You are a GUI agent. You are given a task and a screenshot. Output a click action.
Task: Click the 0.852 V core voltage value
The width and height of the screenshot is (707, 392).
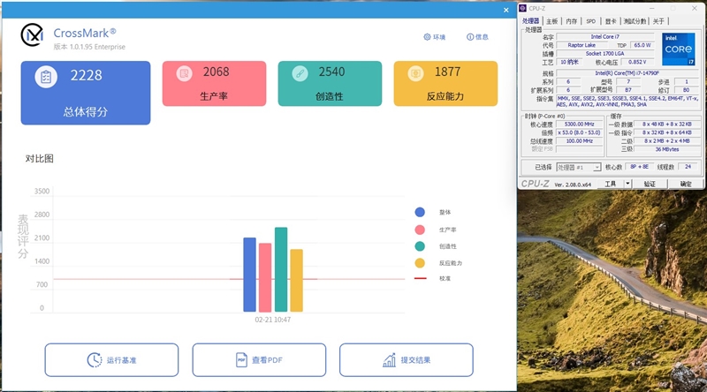click(637, 62)
